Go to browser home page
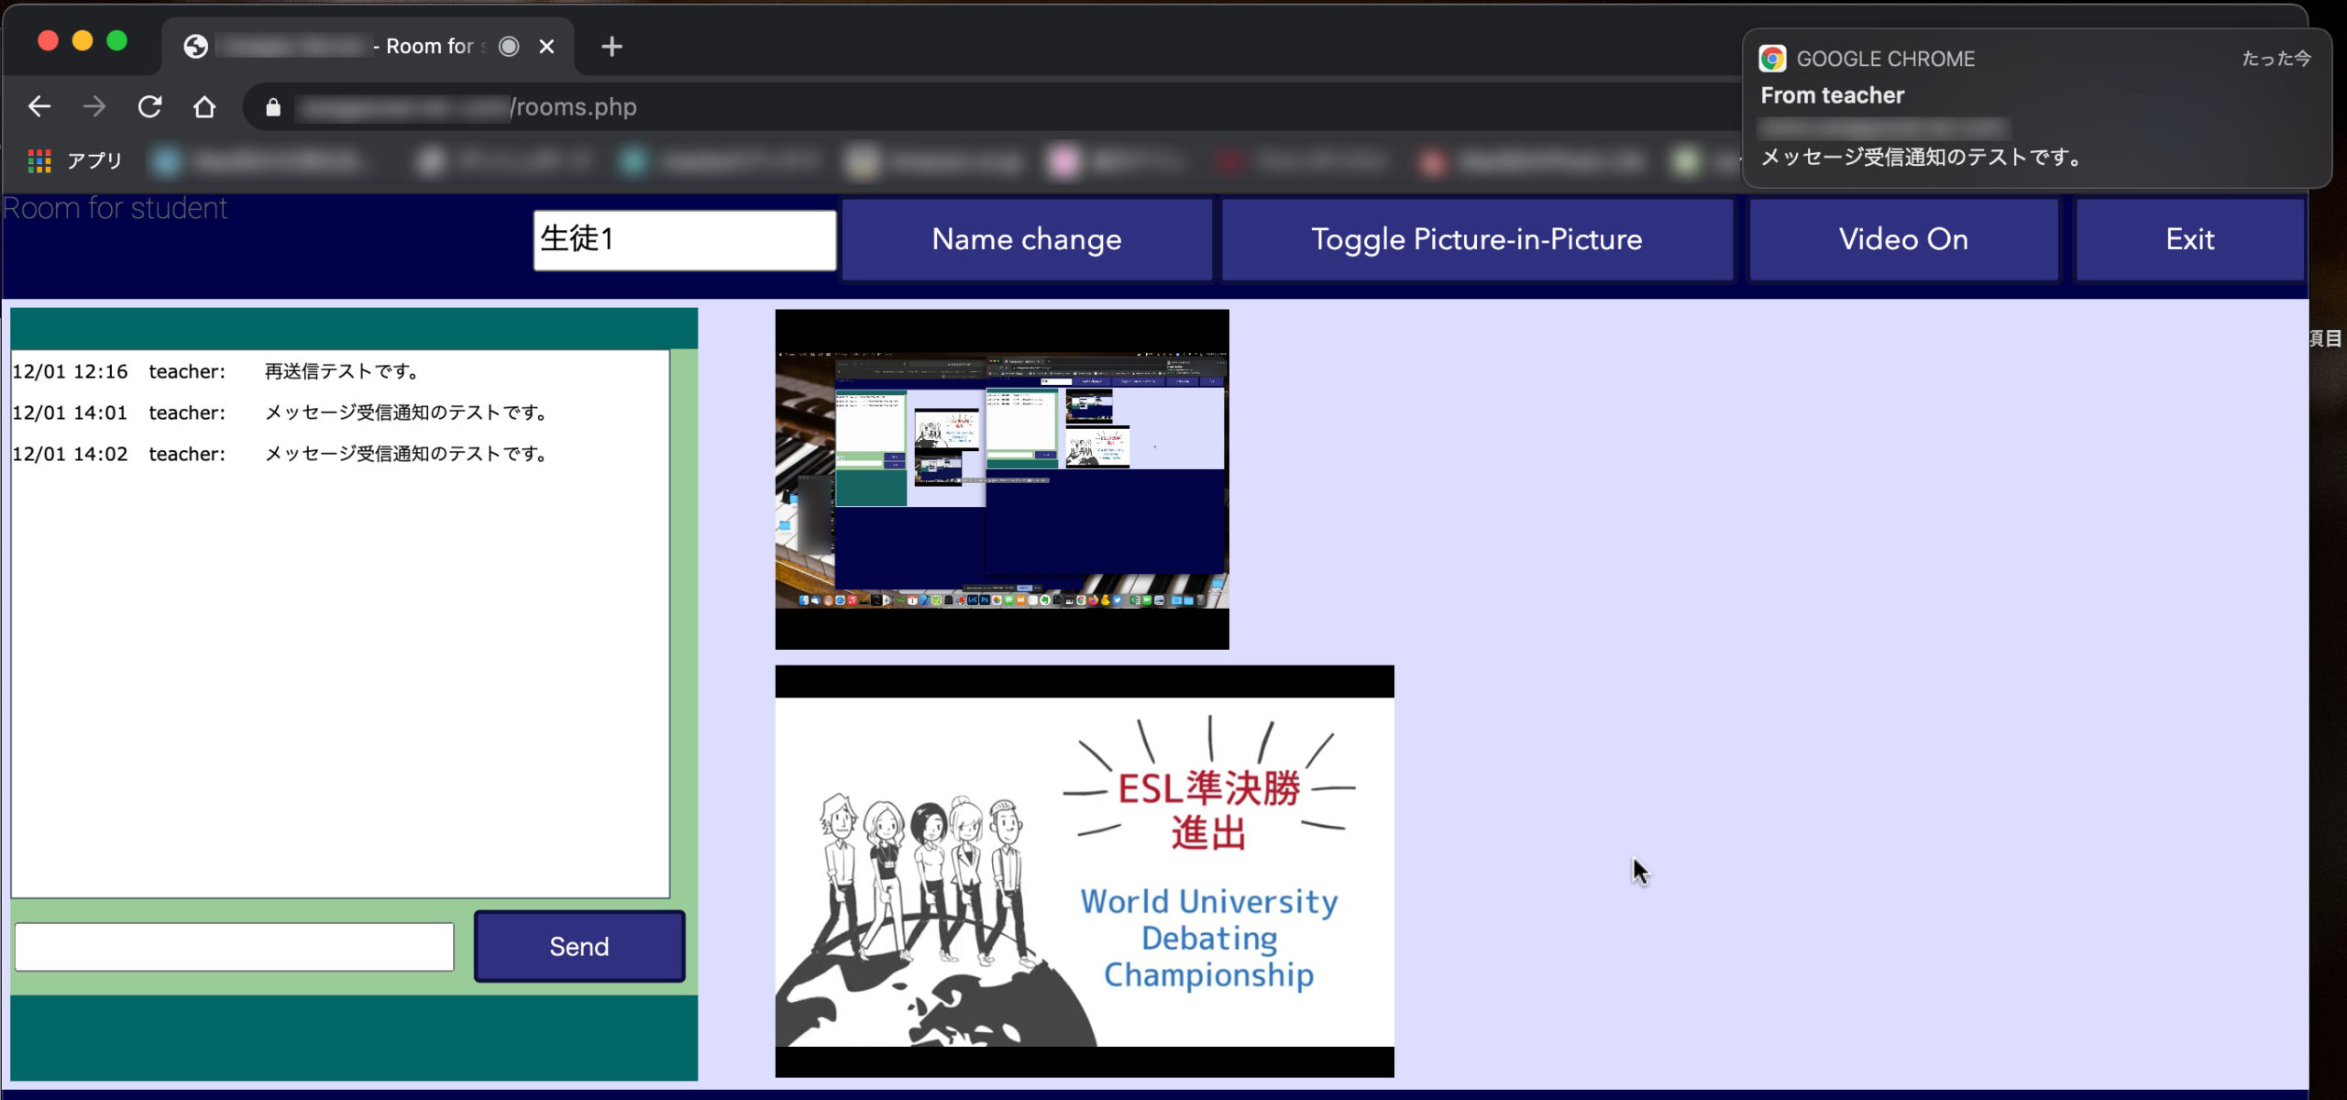The width and height of the screenshot is (2347, 1100). point(204,107)
